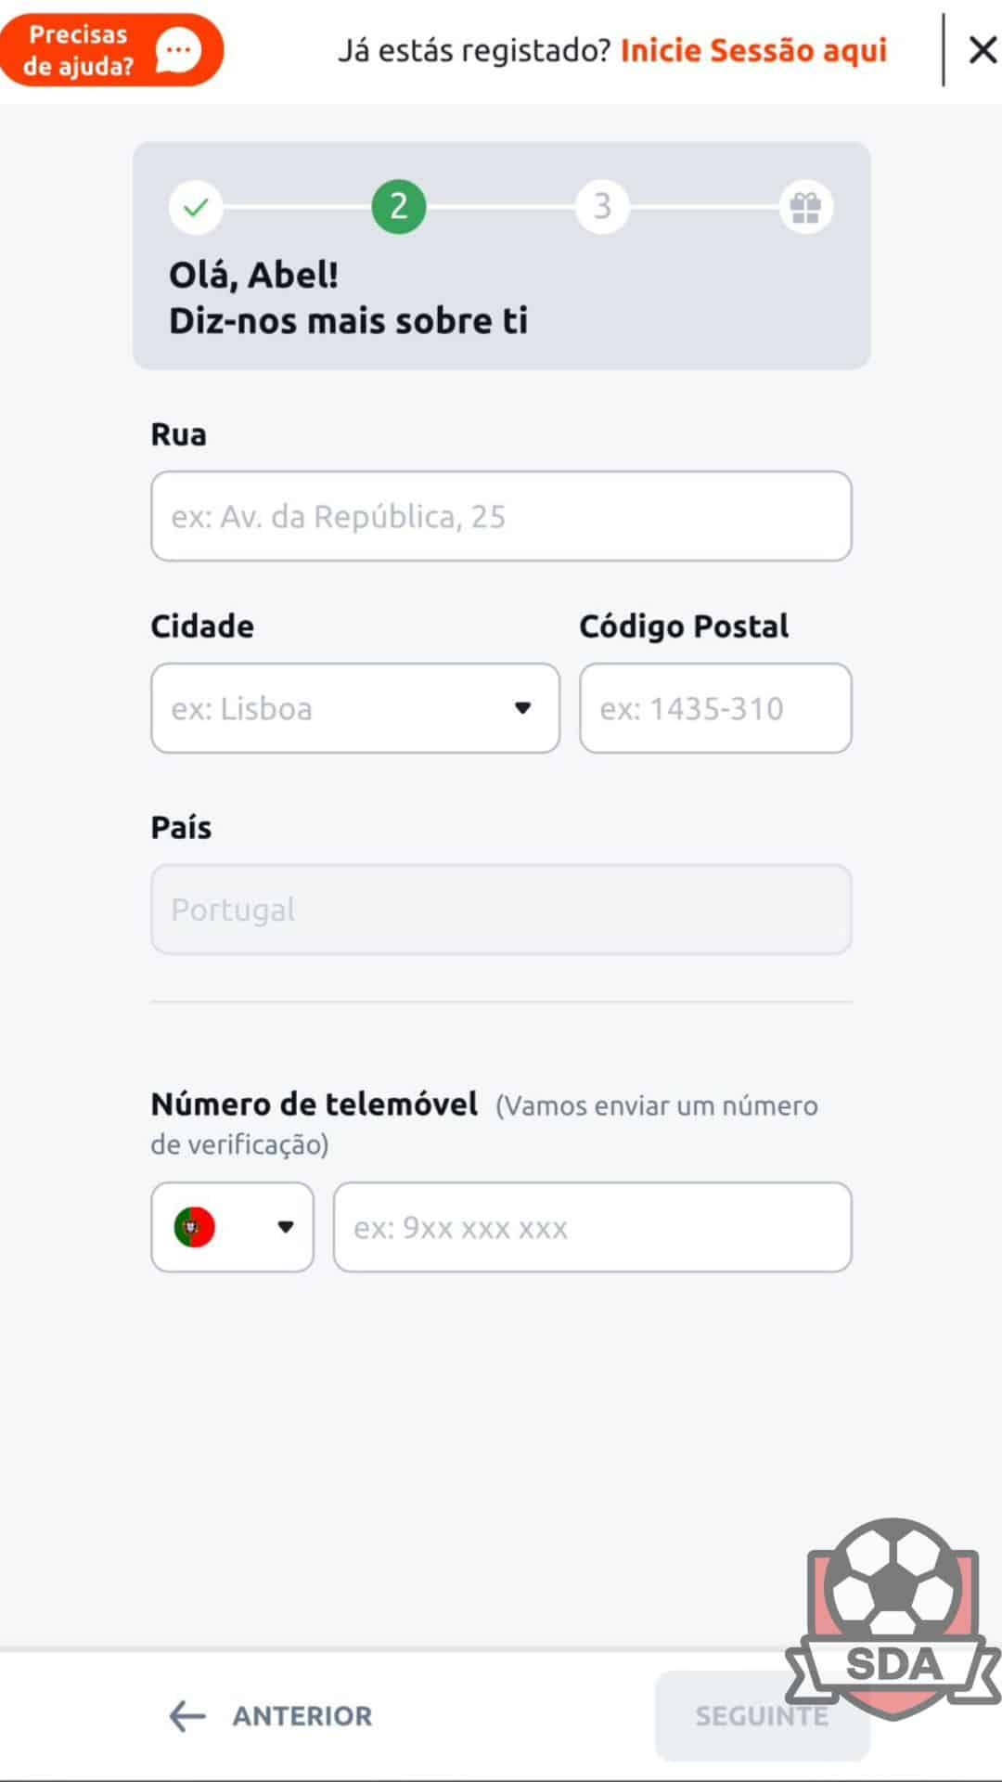
Task: Click the chat bubble help icon
Action: point(178,50)
